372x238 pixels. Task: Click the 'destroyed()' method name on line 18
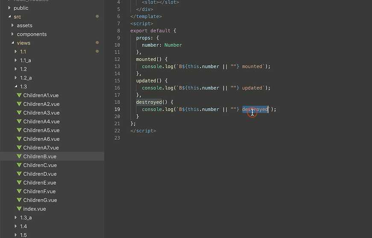click(x=152, y=102)
